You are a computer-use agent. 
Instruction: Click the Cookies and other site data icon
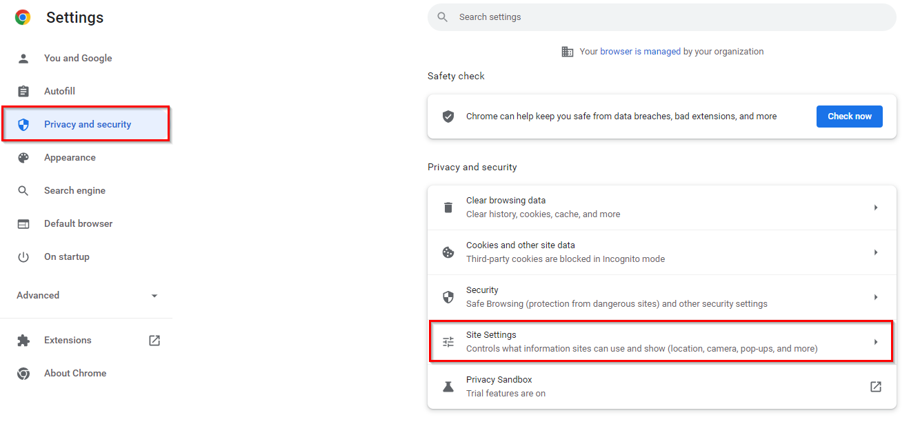(448, 252)
